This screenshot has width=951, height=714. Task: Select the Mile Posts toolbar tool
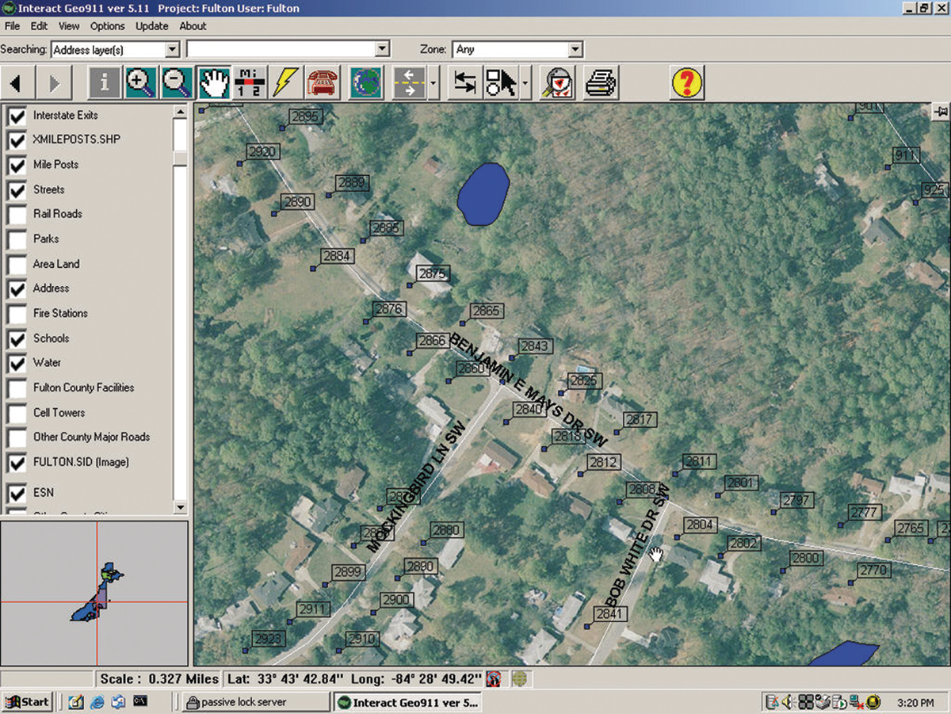tap(252, 82)
